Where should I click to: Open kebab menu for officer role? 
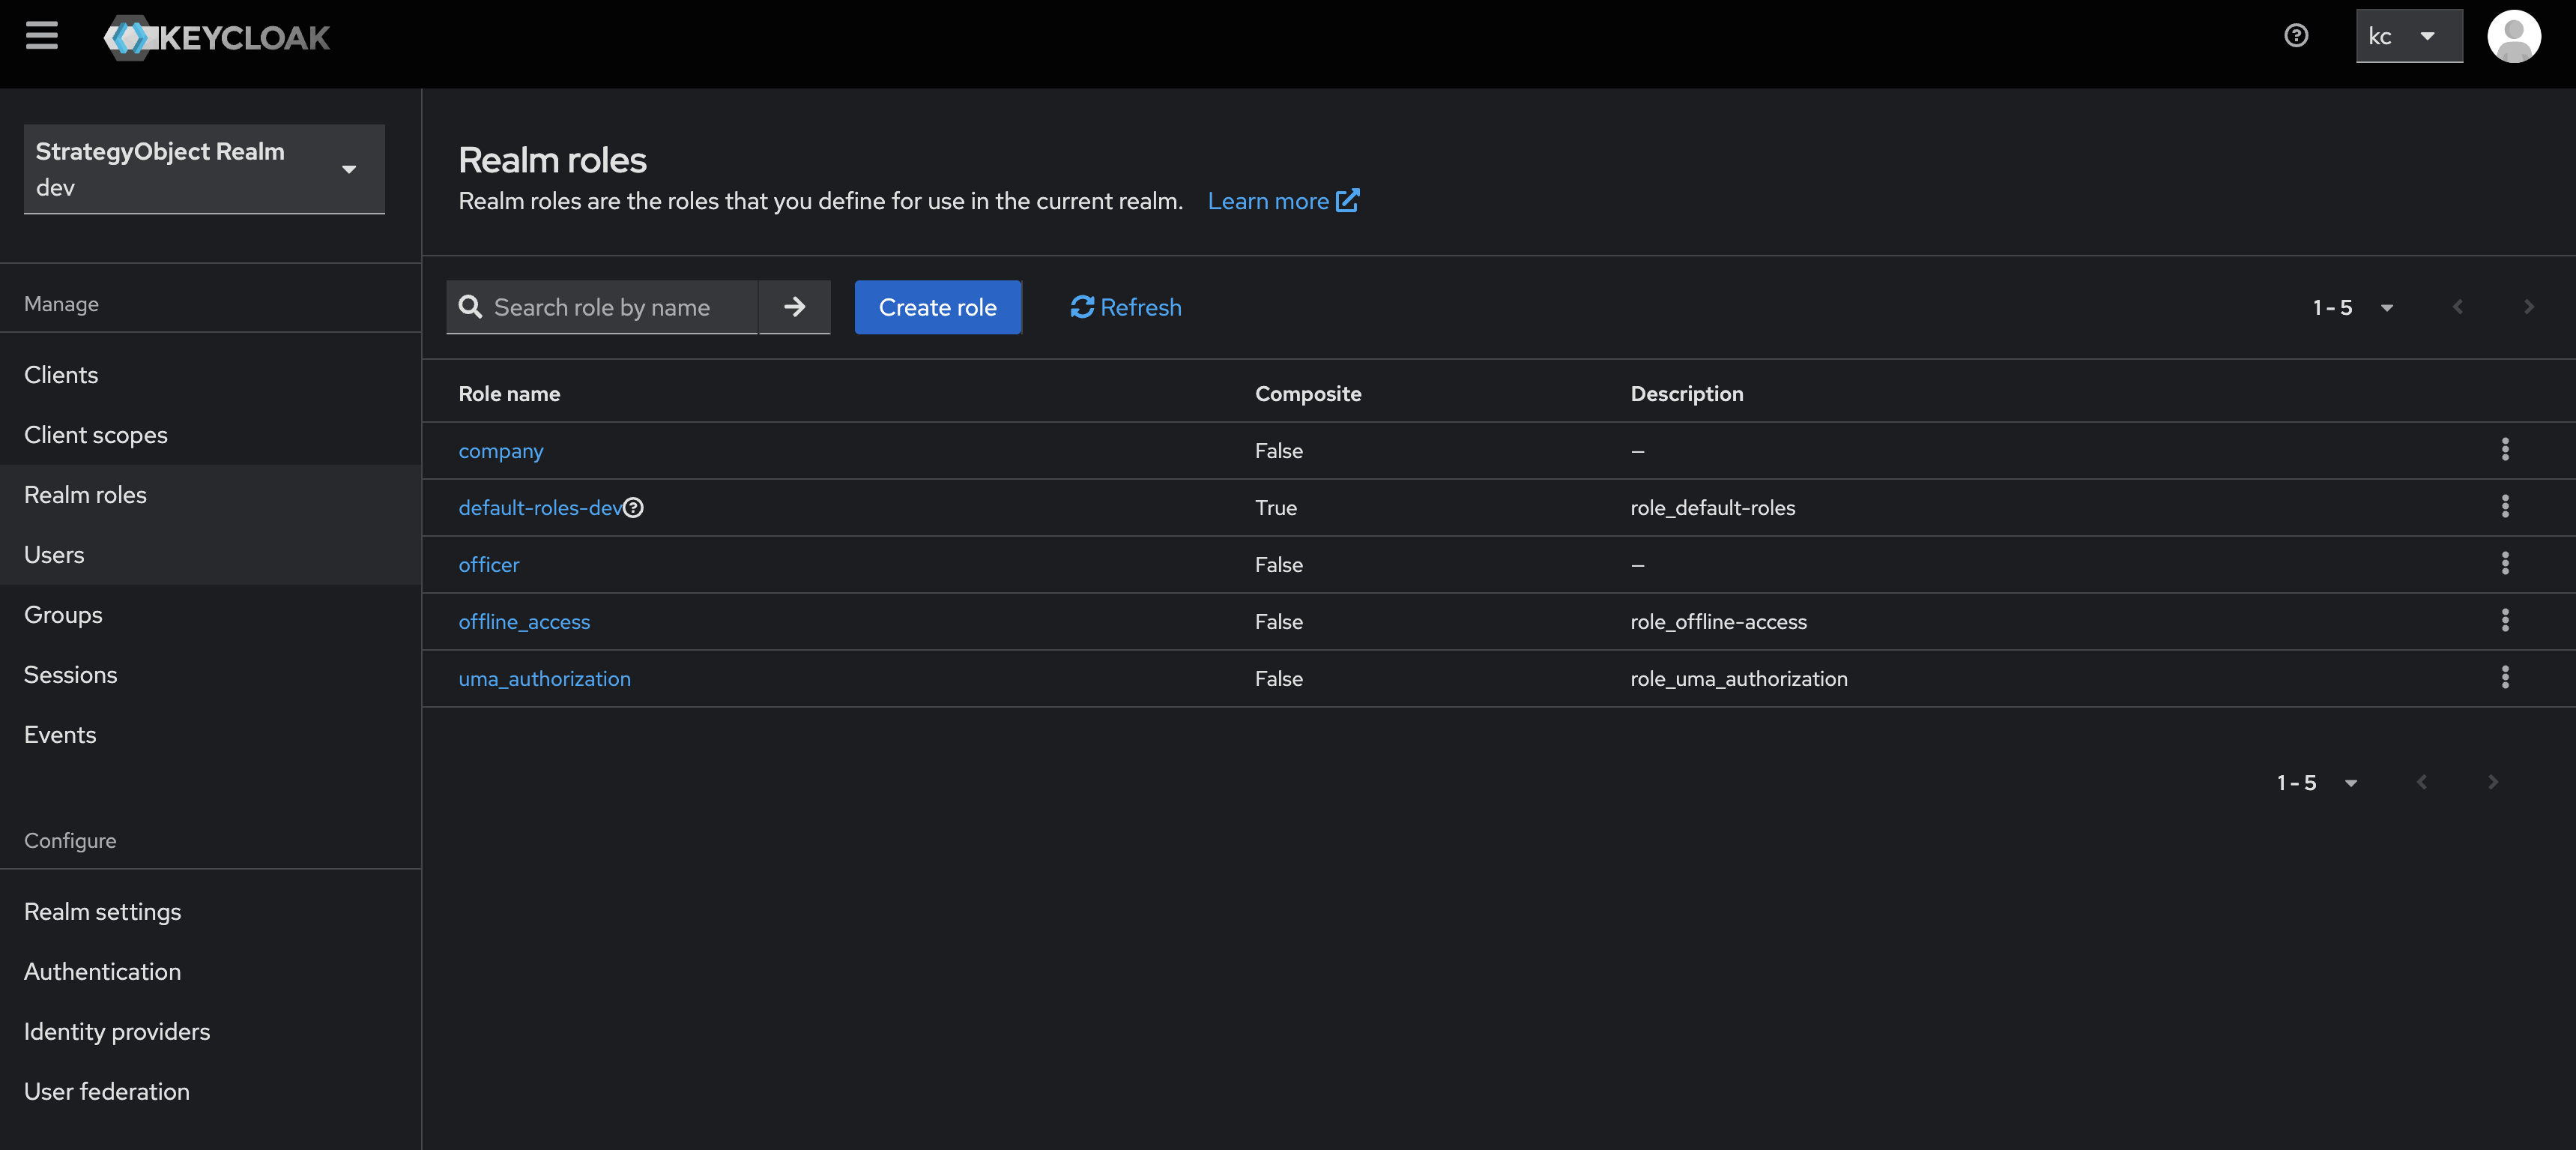[x=2504, y=564]
